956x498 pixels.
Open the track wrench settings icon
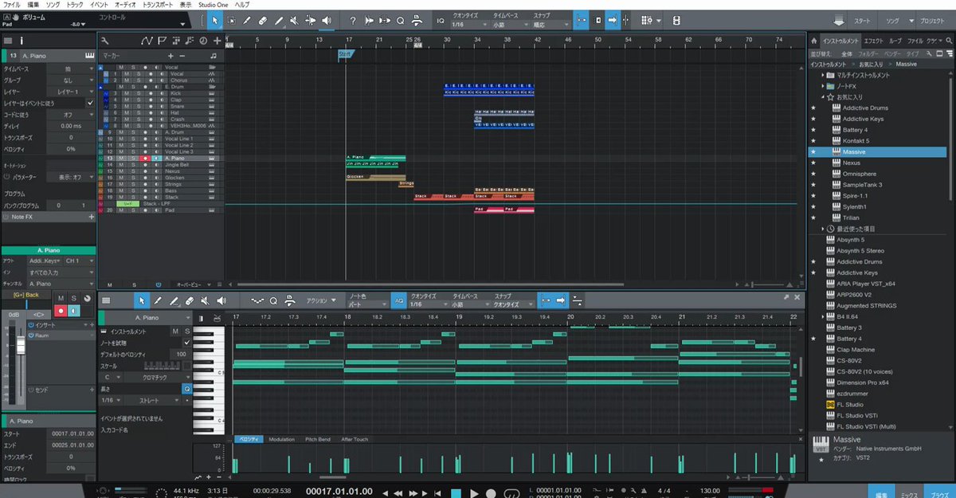pos(105,41)
